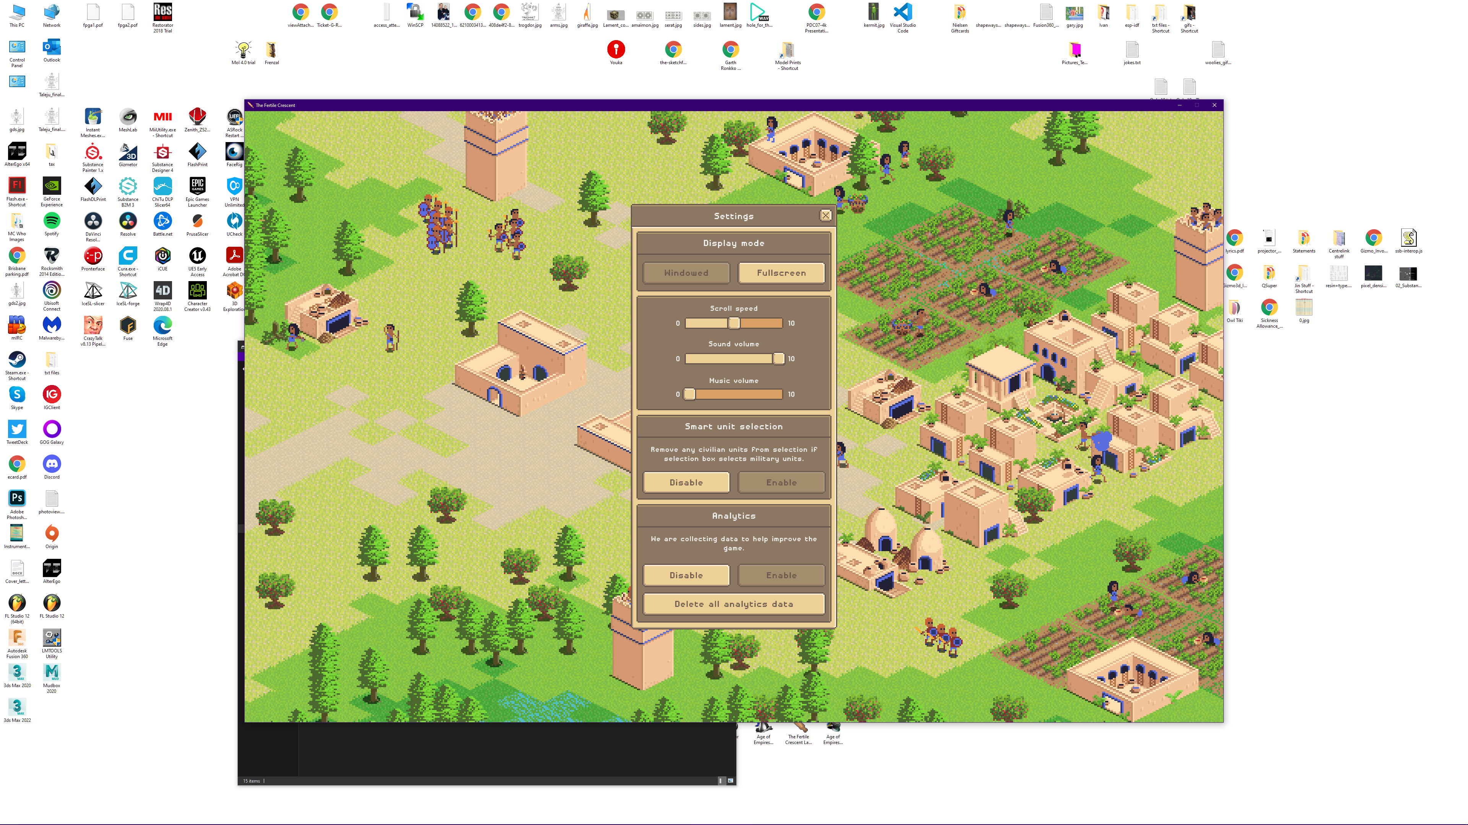
Task: Open The Fertile Crescent La... desktop shortcut
Action: coord(798,734)
